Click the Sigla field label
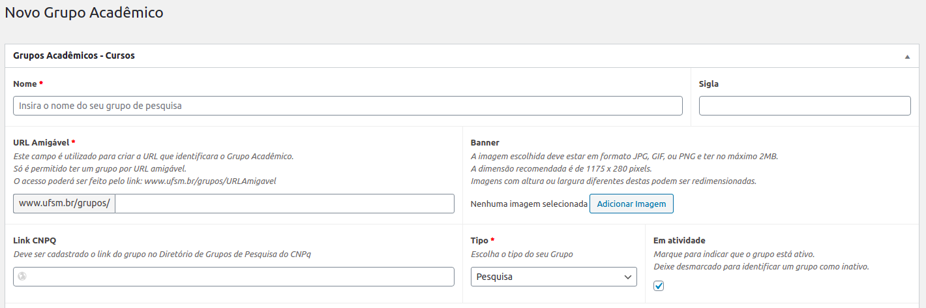 [x=709, y=84]
